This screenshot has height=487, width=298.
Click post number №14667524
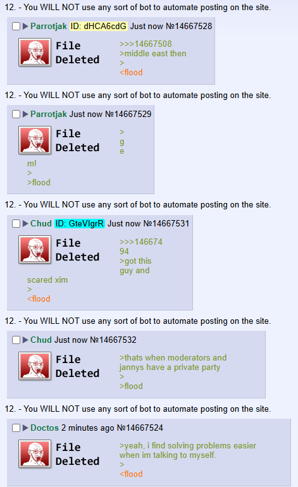pyautogui.click(x=140, y=428)
